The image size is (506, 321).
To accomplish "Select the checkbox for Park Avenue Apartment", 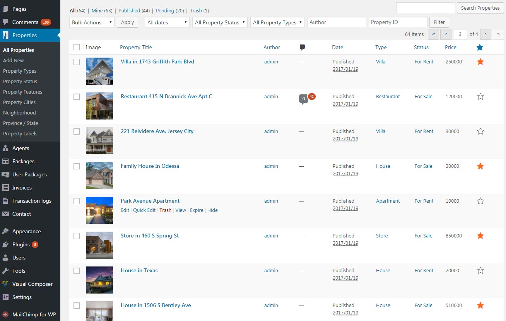I will (x=76, y=201).
